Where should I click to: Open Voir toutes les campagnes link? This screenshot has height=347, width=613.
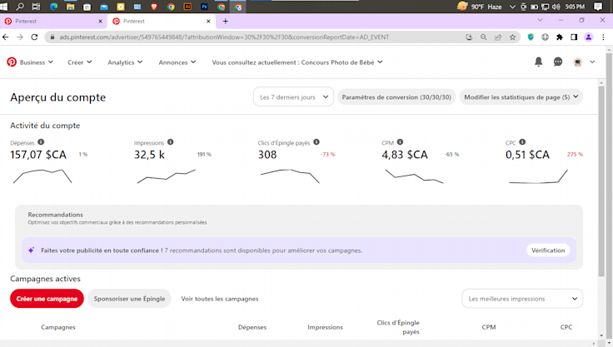point(220,299)
